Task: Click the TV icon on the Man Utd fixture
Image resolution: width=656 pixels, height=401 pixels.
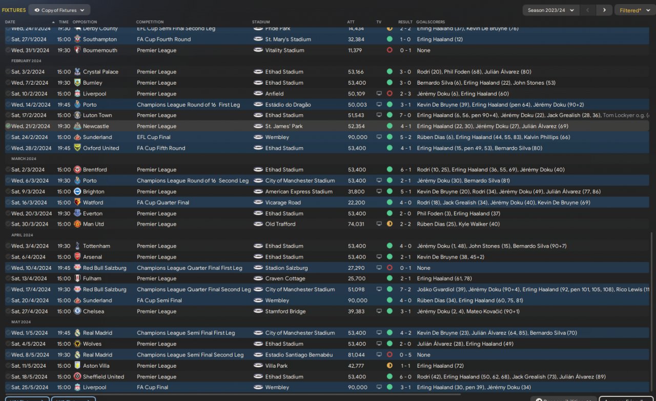Action: point(379,224)
